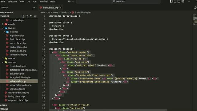Click the vendors breadcrumb segment
197x111 pixels.
[65, 12]
